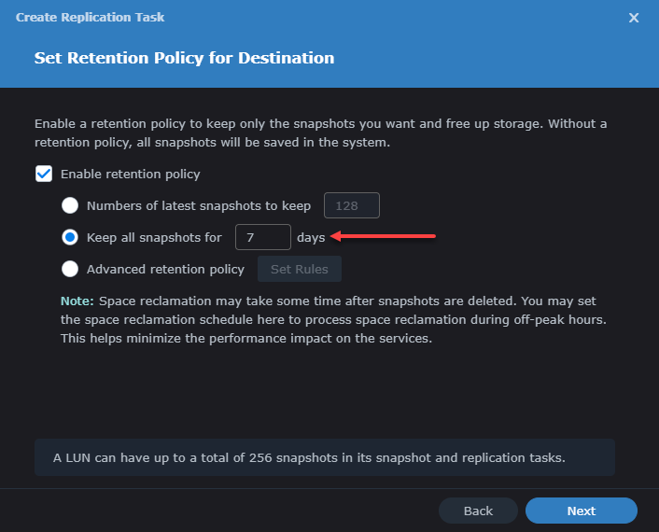
Task: Click the LUN 256 snapshots info banner
Action: (324, 458)
